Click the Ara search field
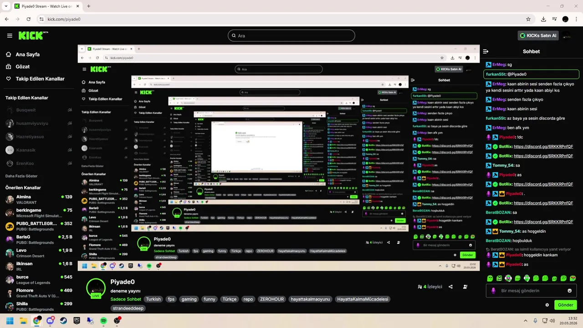This screenshot has width=583, height=328. coord(291,36)
